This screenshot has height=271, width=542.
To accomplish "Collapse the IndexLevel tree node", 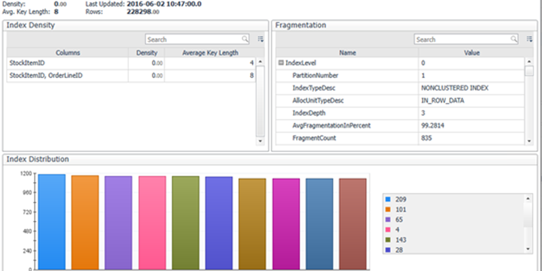I will 280,63.
